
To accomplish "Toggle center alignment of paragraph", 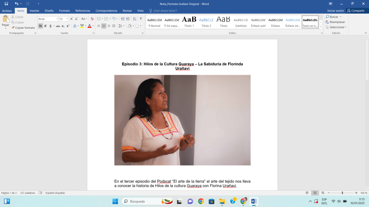I will (x=104, y=26).
